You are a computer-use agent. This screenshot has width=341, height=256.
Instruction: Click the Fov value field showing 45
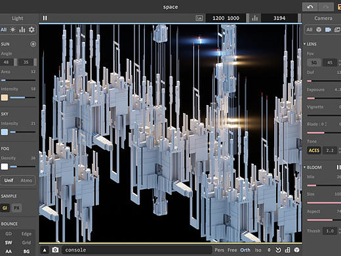[330, 62]
